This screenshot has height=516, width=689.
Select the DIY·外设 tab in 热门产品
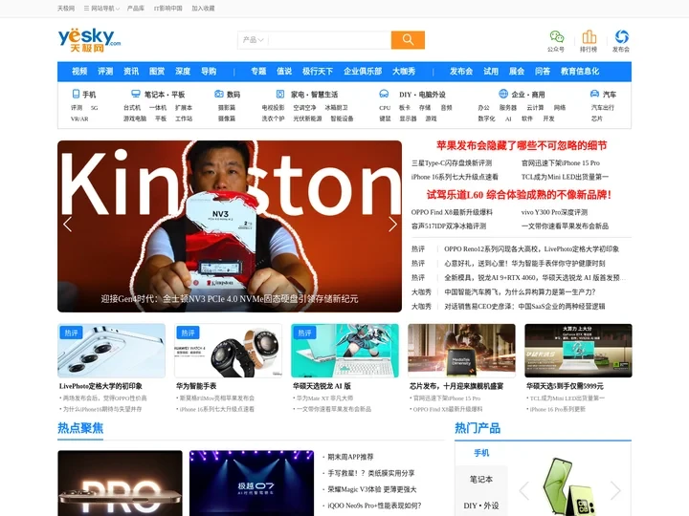[481, 505]
